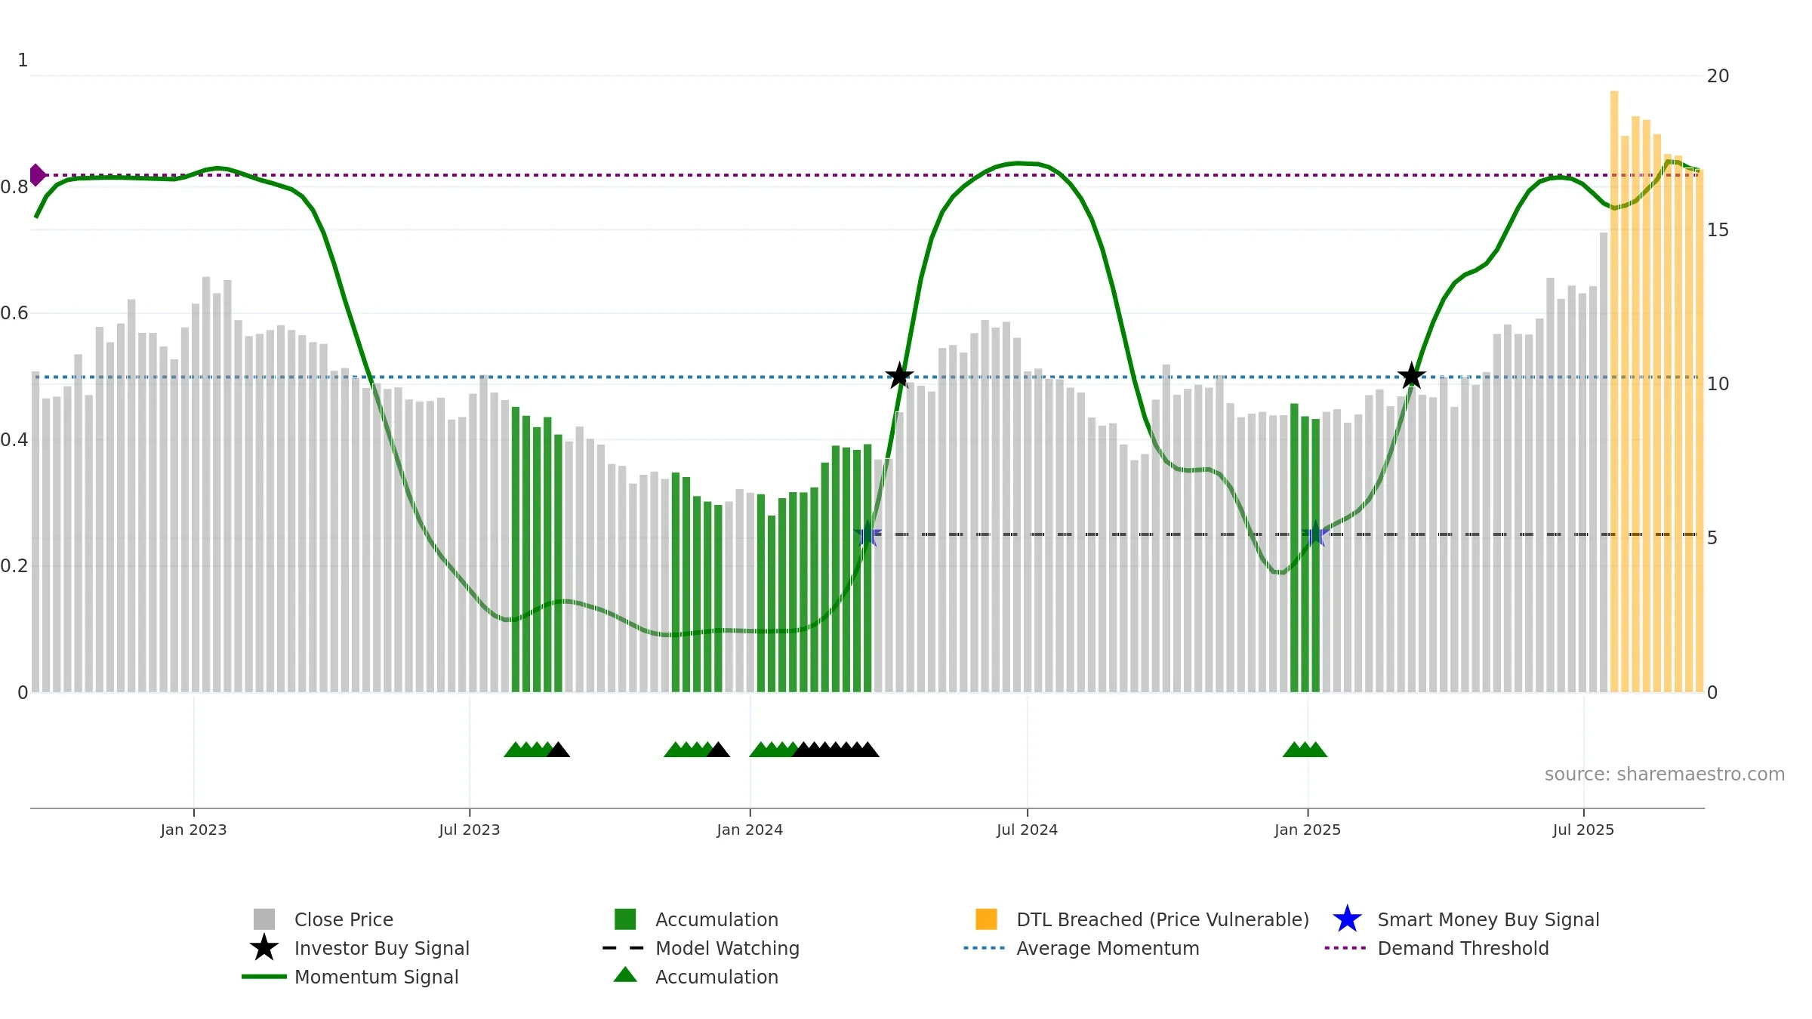Click the Jul 2025 axis label
This screenshot has width=1812, height=1019.
point(1583,830)
